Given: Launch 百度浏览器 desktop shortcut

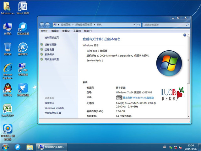Looking at the screenshot, I should (23, 29).
